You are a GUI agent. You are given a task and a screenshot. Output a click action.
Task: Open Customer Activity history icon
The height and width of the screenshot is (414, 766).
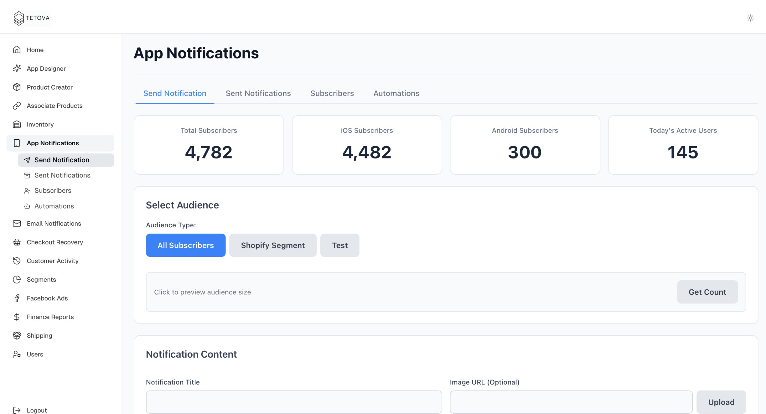coord(17,261)
